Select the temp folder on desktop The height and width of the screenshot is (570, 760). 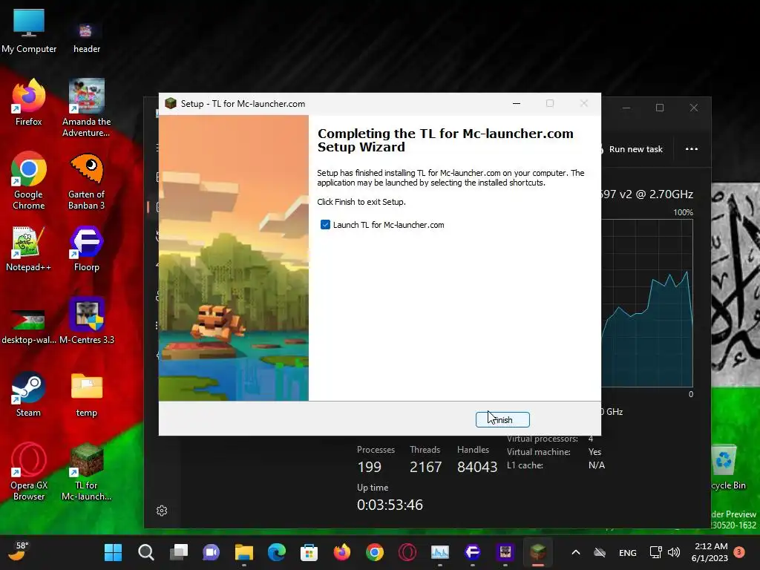click(x=86, y=394)
